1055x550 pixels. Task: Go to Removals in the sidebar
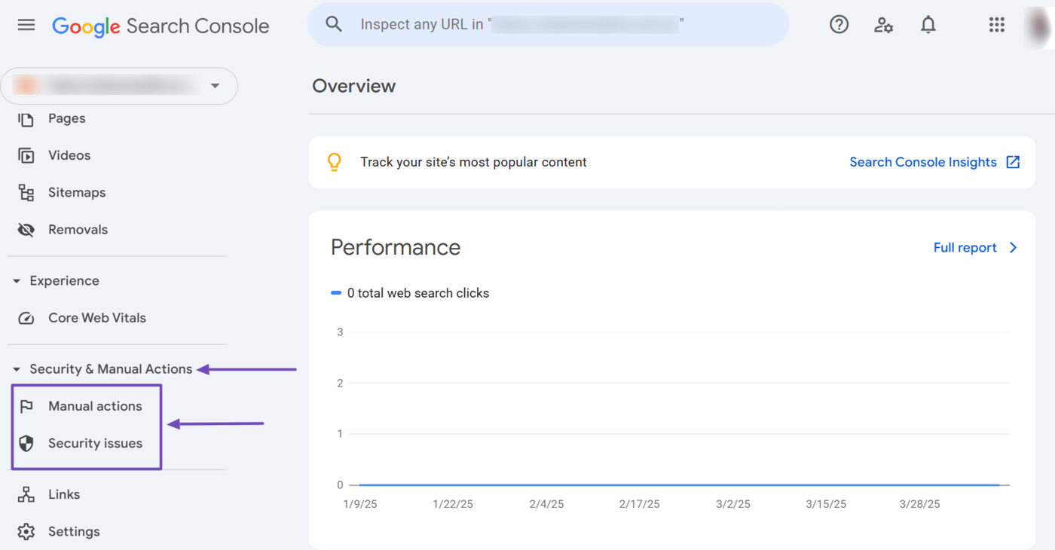pos(78,230)
